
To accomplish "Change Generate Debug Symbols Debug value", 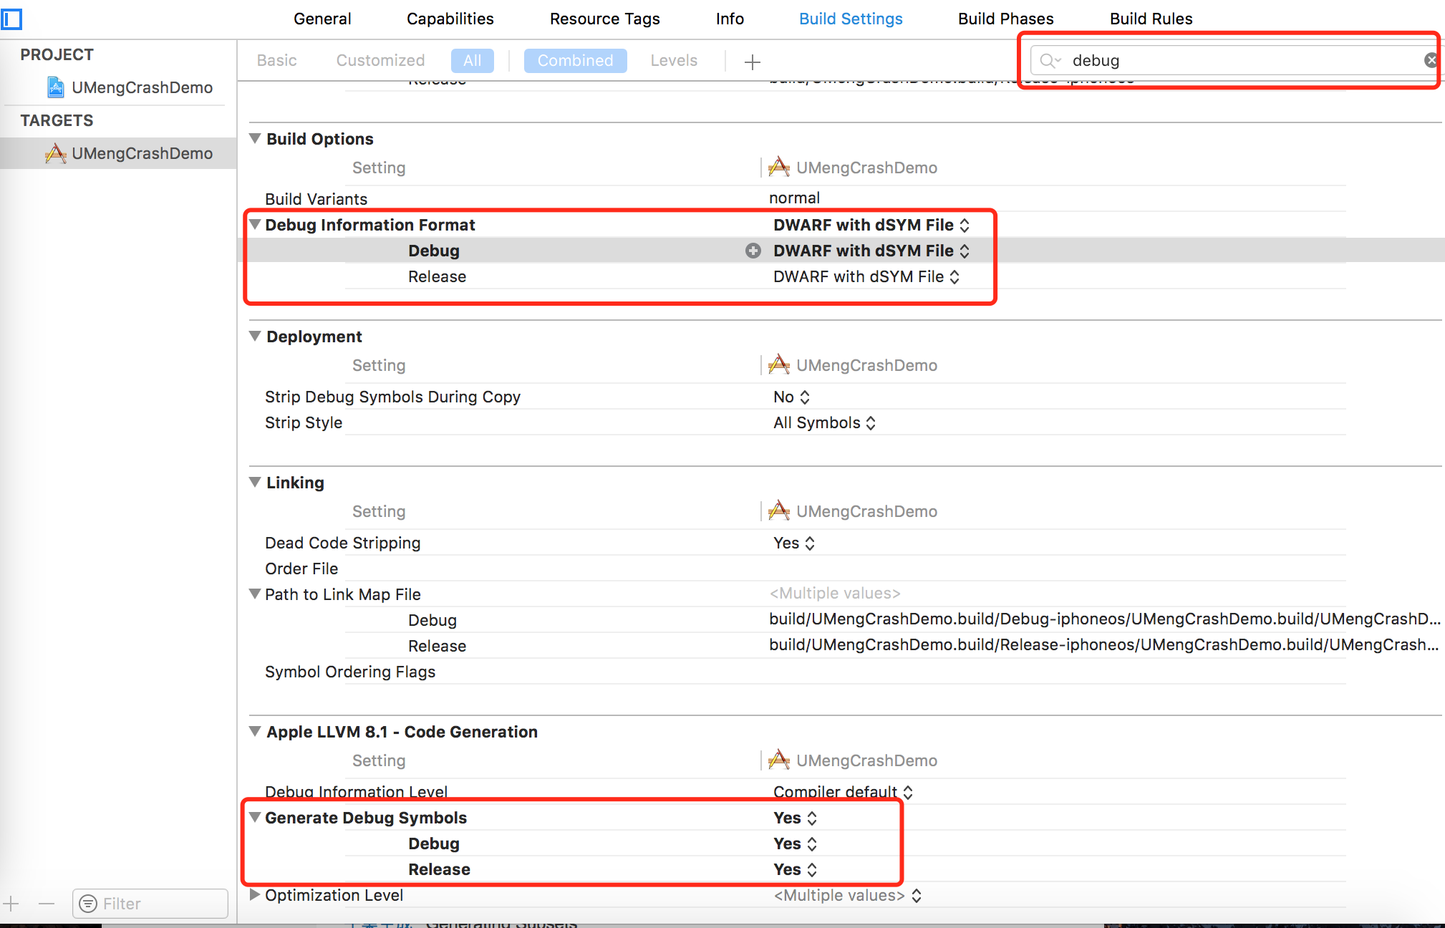I will point(795,844).
